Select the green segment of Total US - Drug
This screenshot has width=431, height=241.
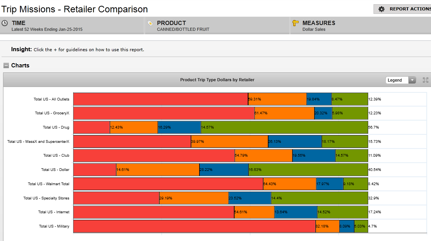pos(284,127)
